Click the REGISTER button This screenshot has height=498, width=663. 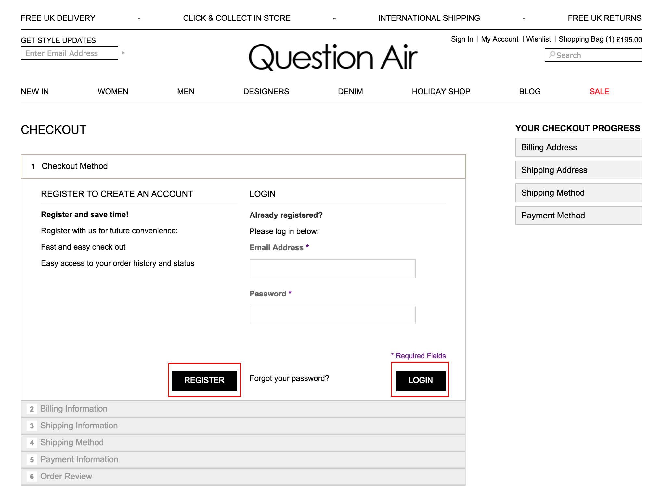coord(204,380)
